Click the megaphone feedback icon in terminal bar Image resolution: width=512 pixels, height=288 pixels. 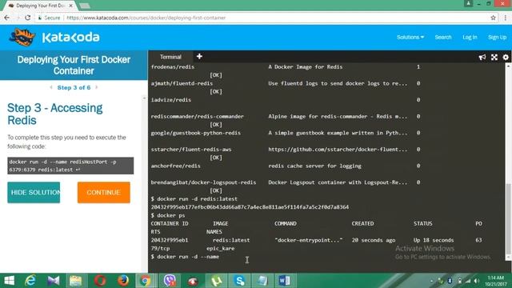[x=482, y=58]
